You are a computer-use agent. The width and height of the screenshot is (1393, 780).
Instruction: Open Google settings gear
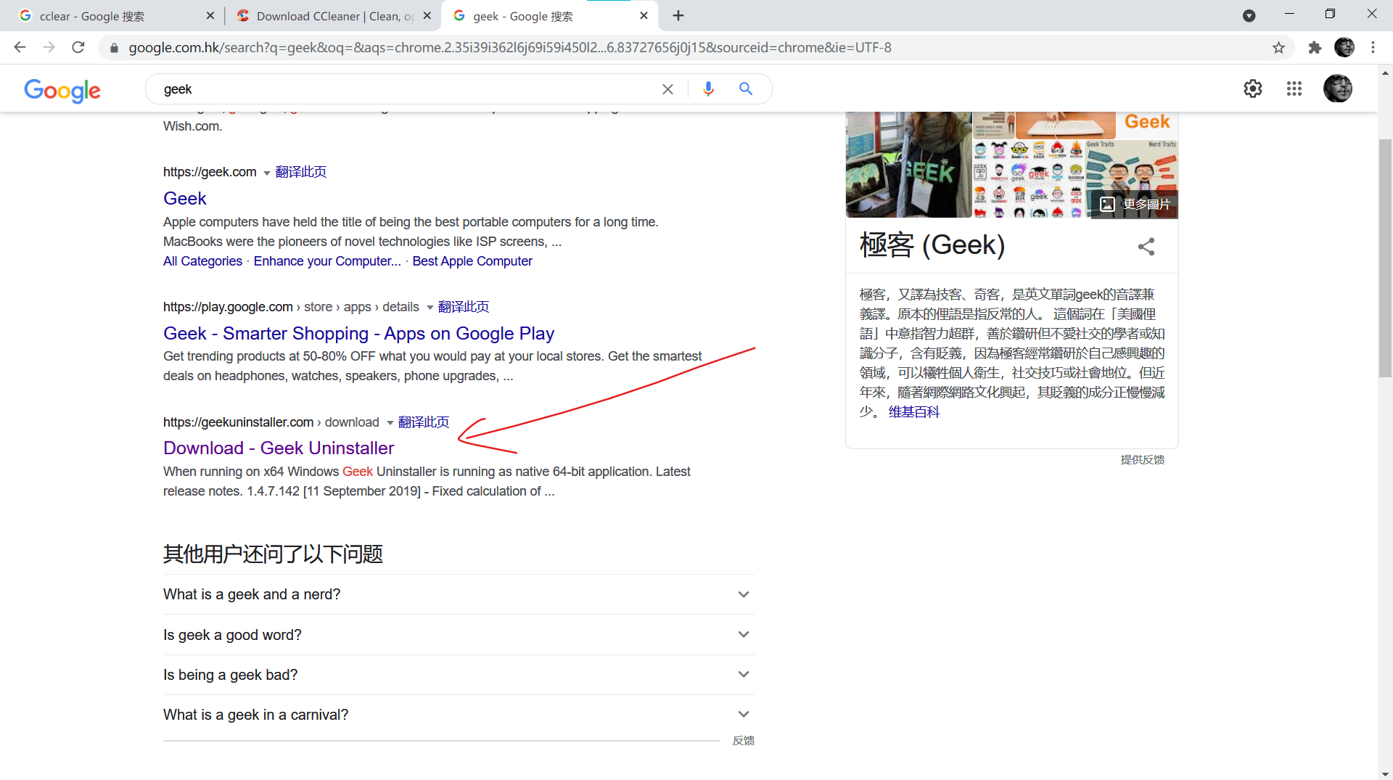tap(1253, 89)
